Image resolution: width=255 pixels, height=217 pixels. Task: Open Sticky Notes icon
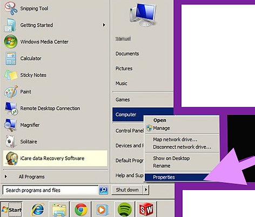11,75
